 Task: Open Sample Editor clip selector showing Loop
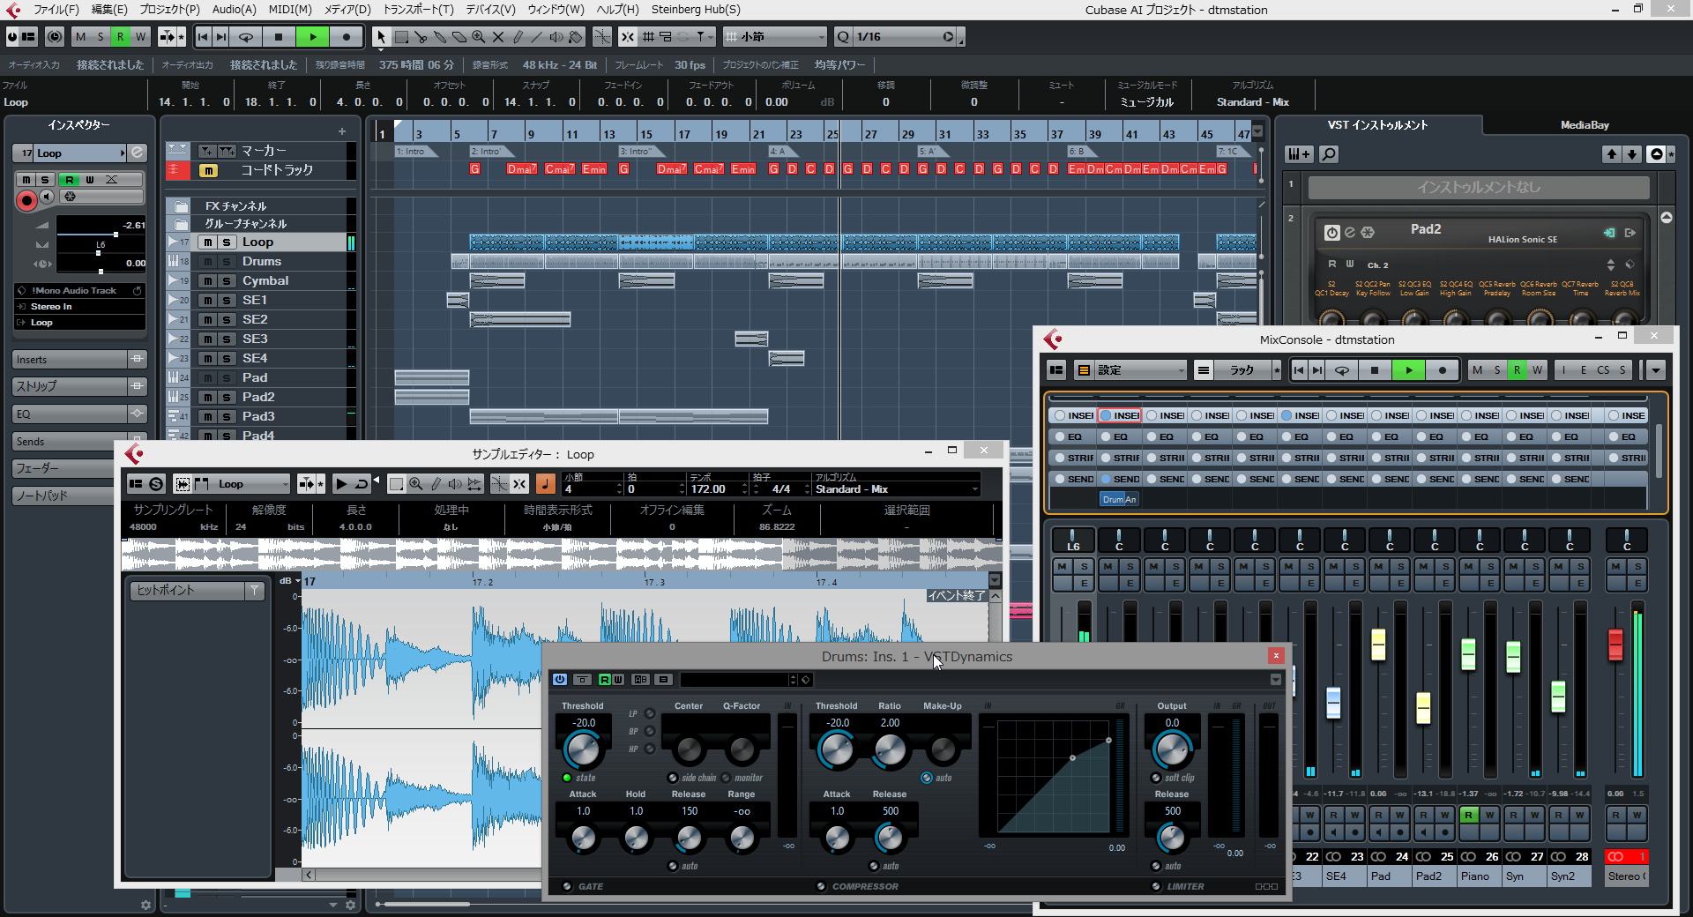coord(252,484)
